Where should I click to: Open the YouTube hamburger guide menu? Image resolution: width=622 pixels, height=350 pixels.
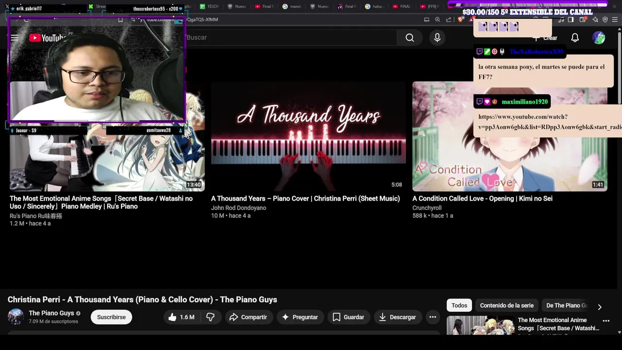point(15,37)
